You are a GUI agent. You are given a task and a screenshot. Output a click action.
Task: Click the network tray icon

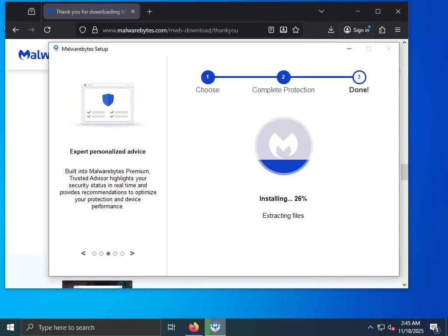(381, 327)
